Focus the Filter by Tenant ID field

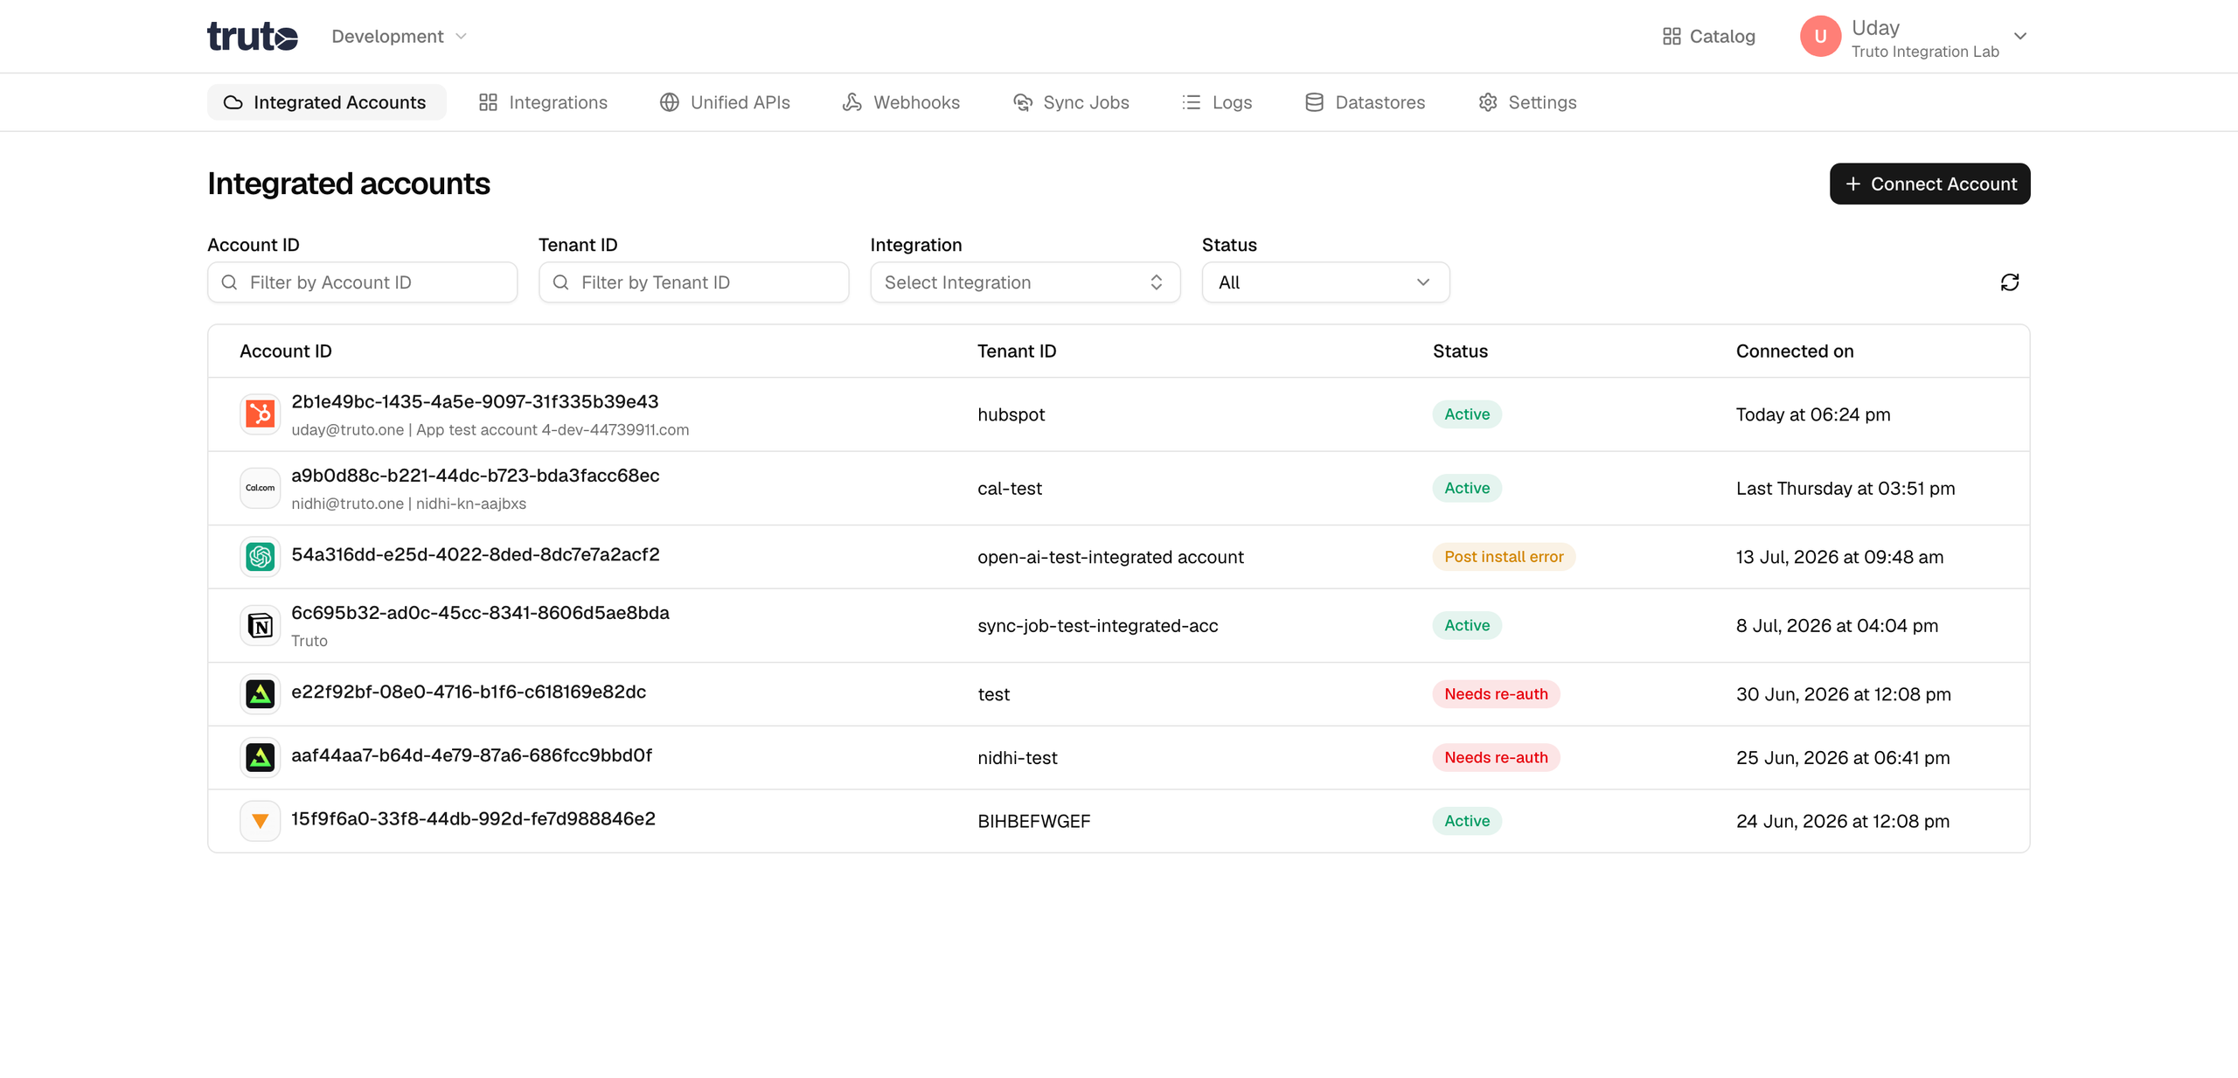coord(693,282)
